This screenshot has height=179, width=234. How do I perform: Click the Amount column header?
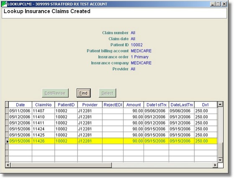(x=134, y=105)
